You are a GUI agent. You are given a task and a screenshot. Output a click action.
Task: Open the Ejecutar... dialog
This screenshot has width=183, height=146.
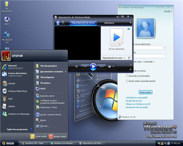pyautogui.click(x=42, y=126)
